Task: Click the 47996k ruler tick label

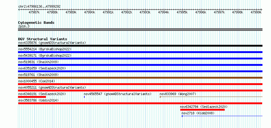Action: coord(201,12)
